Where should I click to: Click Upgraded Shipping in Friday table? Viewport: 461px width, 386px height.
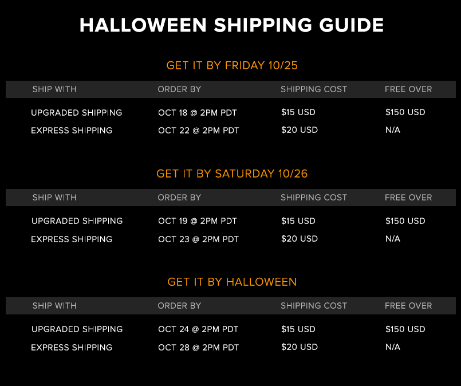76,113
